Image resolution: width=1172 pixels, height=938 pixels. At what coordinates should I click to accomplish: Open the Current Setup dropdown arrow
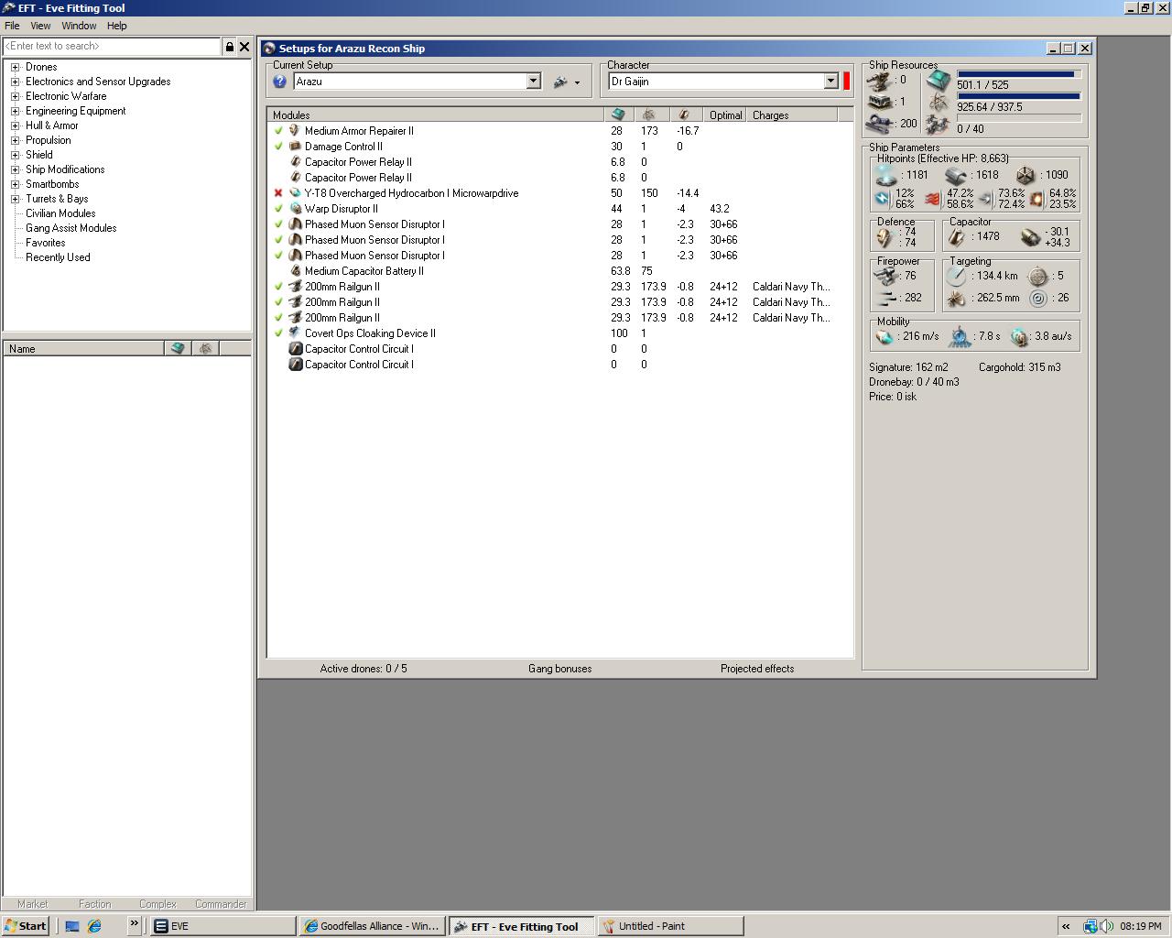[533, 82]
